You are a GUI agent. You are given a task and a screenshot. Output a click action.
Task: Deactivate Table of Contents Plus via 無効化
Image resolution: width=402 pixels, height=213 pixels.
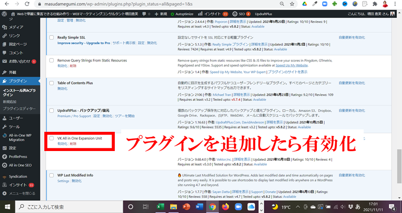pyautogui.click(x=62, y=89)
